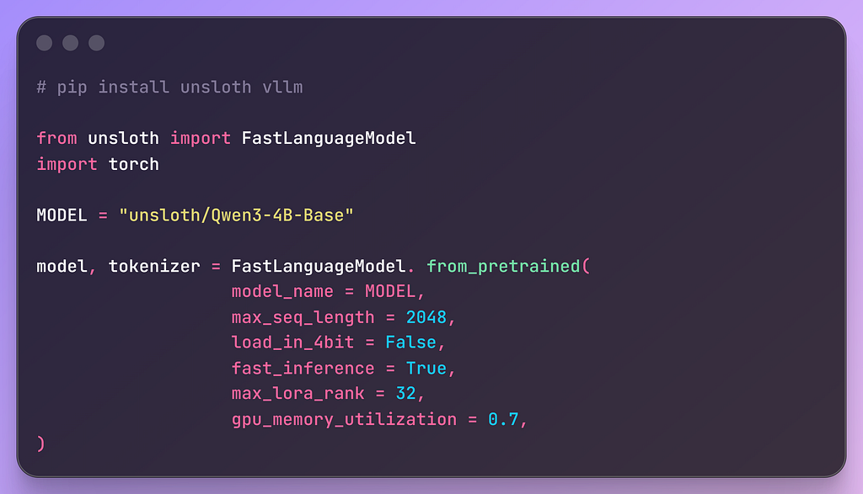Click the pip install comment line
This screenshot has width=863, height=494.
point(169,88)
